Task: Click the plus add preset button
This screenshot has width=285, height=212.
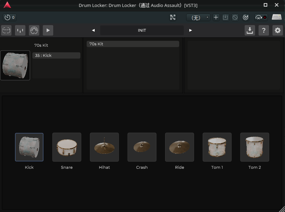Action: tap(216, 17)
